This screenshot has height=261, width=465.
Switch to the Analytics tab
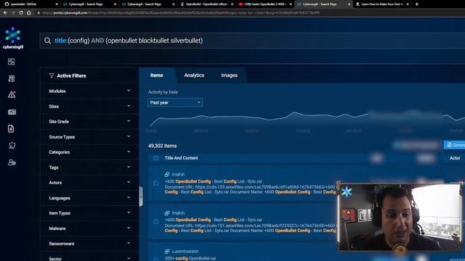click(x=194, y=75)
